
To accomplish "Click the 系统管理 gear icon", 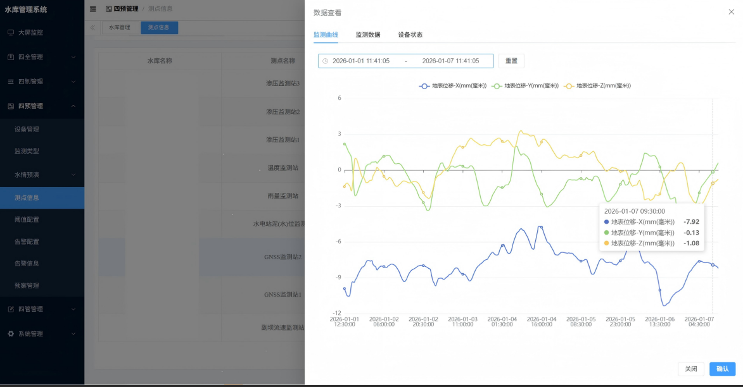I will click(11, 334).
